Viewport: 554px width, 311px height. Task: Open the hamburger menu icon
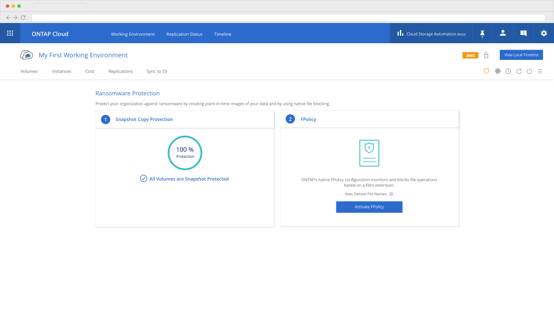pyautogui.click(x=540, y=71)
